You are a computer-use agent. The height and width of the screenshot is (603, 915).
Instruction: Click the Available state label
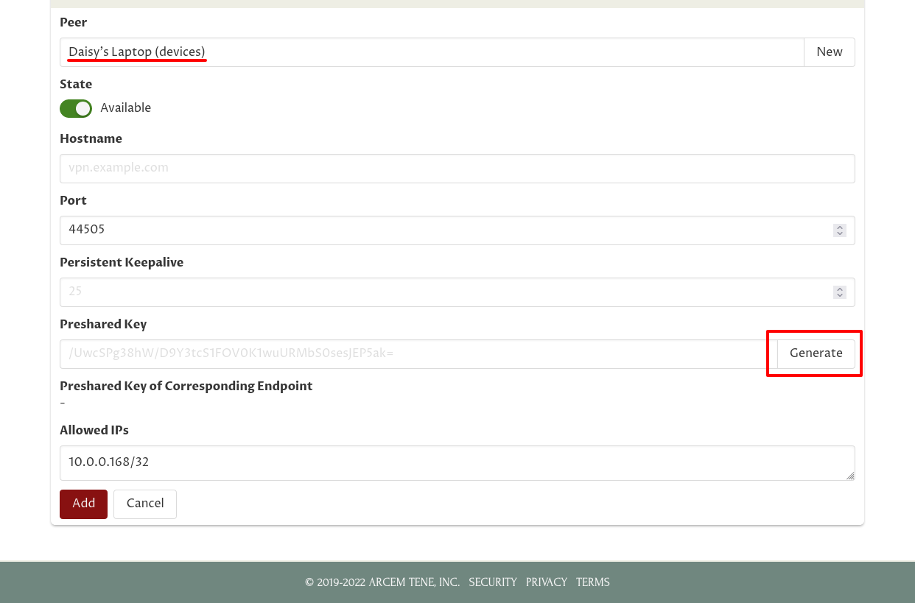click(x=126, y=108)
